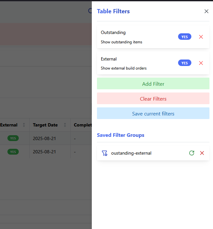Click the External column header
The height and width of the screenshot is (229, 213).
point(9,125)
